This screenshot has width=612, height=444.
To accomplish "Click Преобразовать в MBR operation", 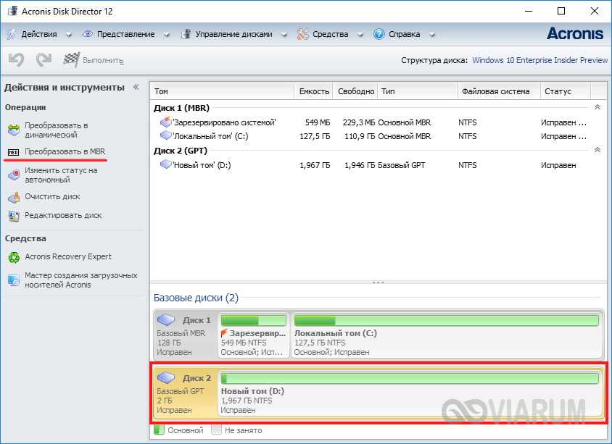I will (x=65, y=151).
